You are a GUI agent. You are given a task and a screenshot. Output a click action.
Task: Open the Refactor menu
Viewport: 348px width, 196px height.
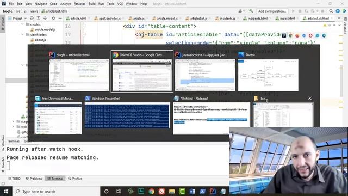point(79,4)
